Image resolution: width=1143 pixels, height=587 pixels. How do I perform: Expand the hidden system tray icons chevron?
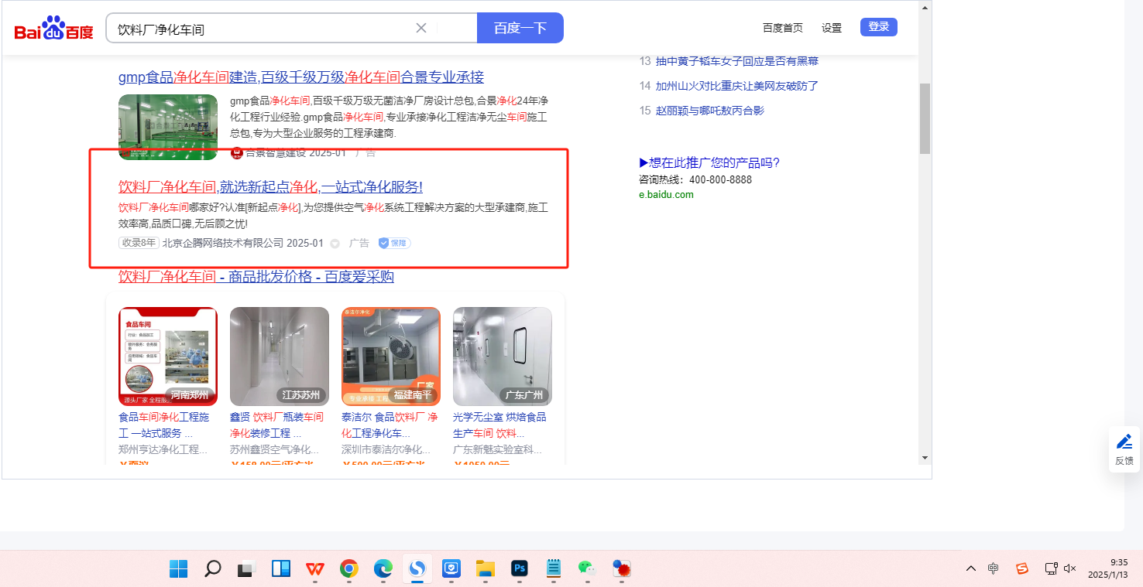tap(970, 568)
